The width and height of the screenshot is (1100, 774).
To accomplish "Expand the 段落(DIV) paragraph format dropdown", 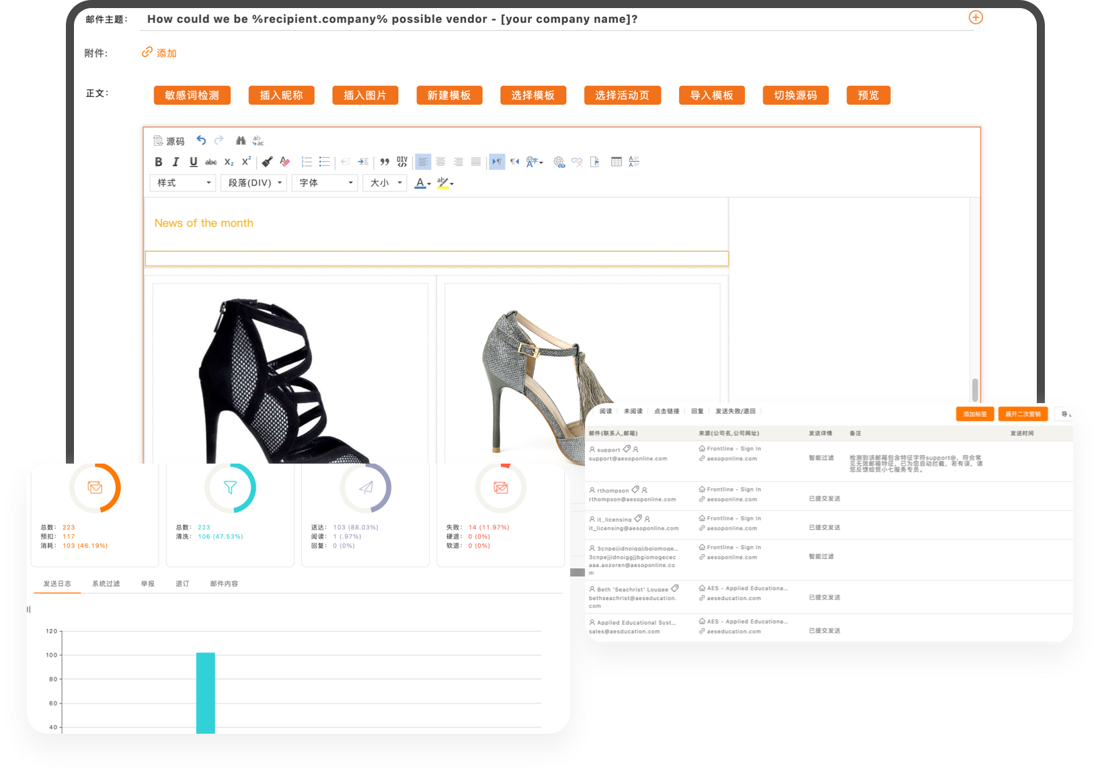I will tap(254, 183).
